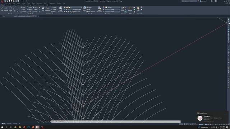Expand the Block panel
The height and width of the screenshot is (129, 230).
(89, 14)
